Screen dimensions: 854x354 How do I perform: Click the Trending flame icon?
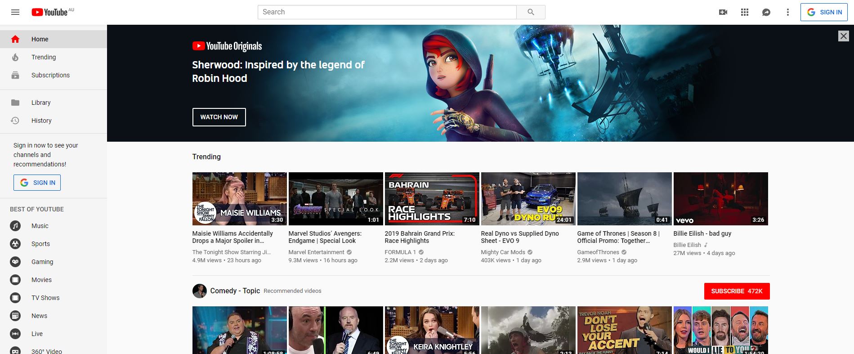coord(15,57)
